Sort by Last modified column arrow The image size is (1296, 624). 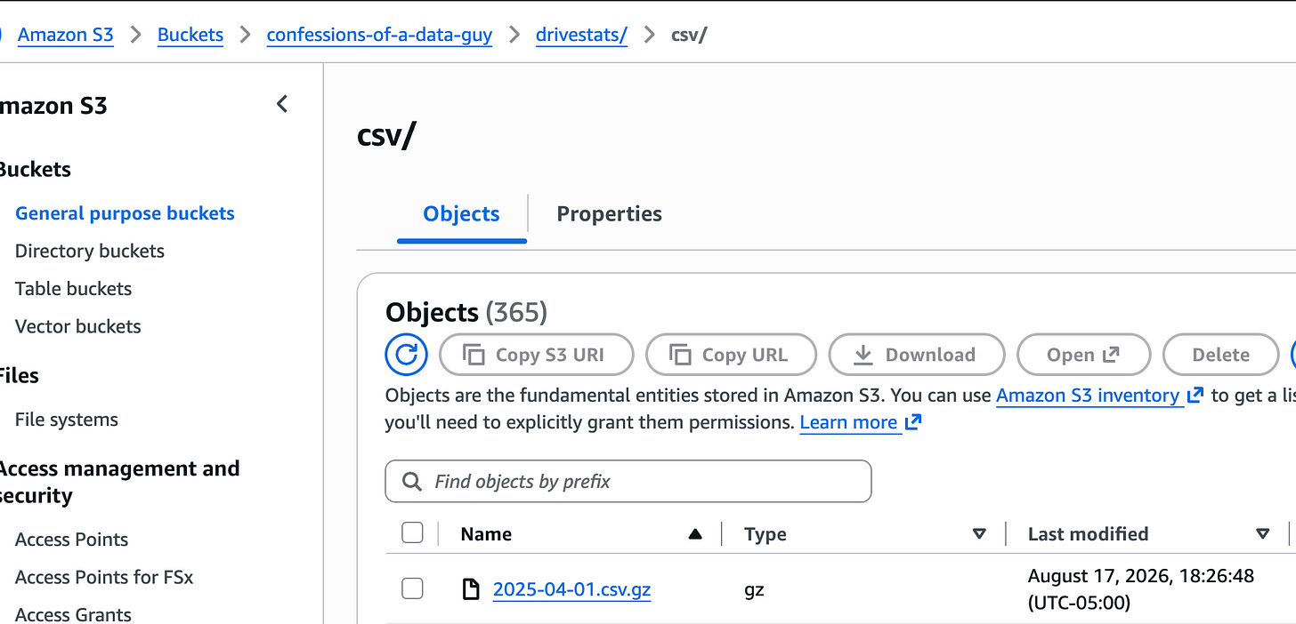coord(1262,534)
